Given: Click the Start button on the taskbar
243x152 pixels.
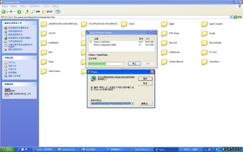Looking at the screenshot, I should (x=8, y=149).
